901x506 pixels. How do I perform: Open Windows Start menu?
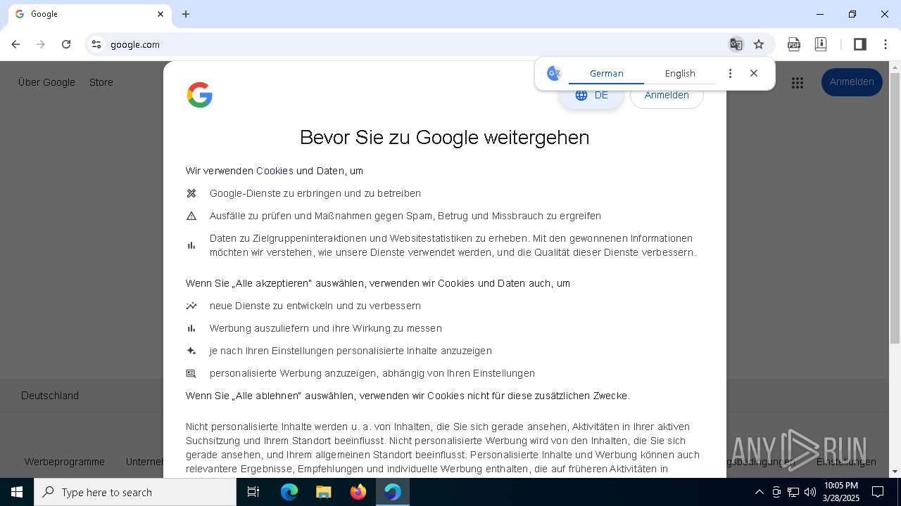tap(17, 492)
